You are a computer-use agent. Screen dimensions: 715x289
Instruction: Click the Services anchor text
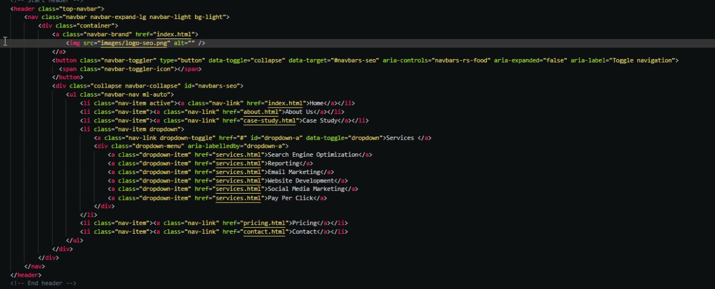400,138
